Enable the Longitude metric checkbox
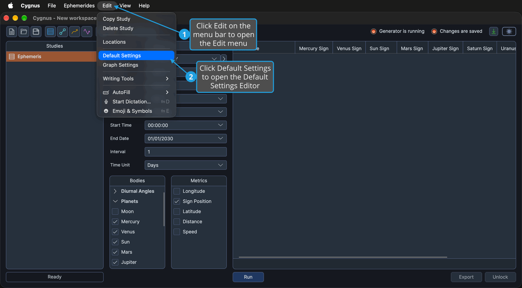 point(177,191)
